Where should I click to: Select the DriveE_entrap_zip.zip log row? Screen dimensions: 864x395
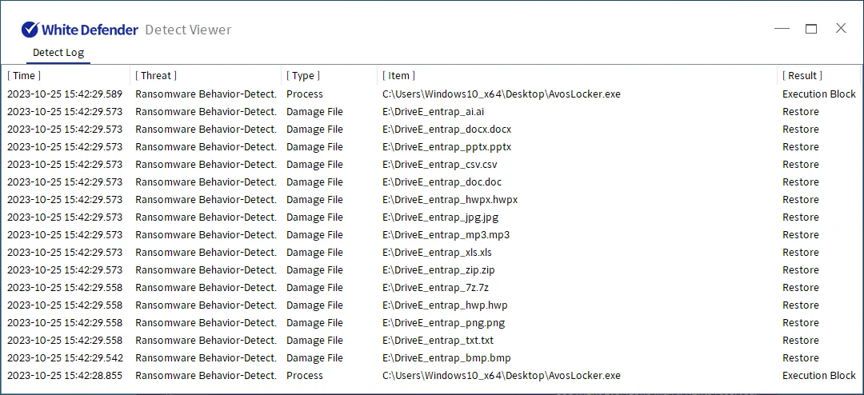[x=438, y=270]
